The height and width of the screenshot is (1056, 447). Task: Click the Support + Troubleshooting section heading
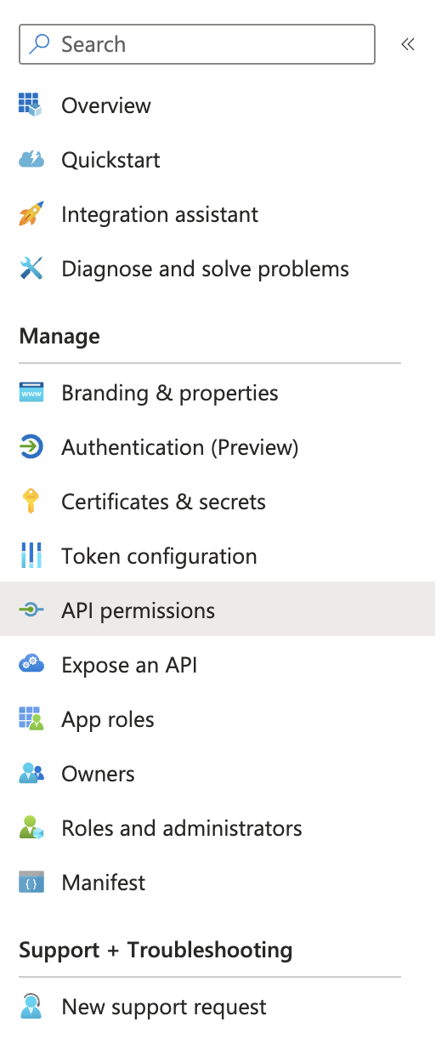click(156, 950)
